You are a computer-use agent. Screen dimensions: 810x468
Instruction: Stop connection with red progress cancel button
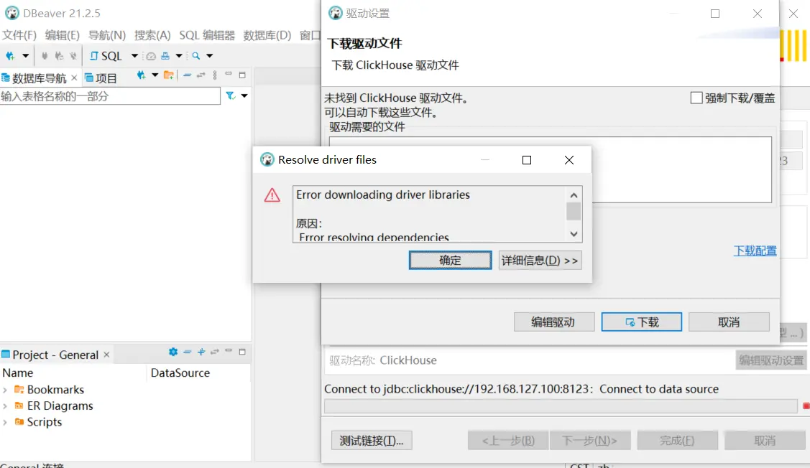click(x=806, y=406)
